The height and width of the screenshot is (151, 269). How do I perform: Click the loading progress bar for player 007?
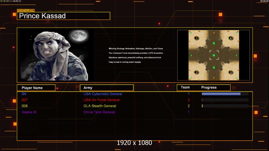[x=225, y=100]
